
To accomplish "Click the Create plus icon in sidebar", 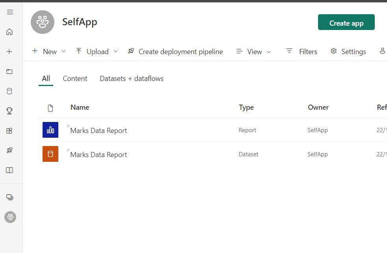I will pos(10,52).
